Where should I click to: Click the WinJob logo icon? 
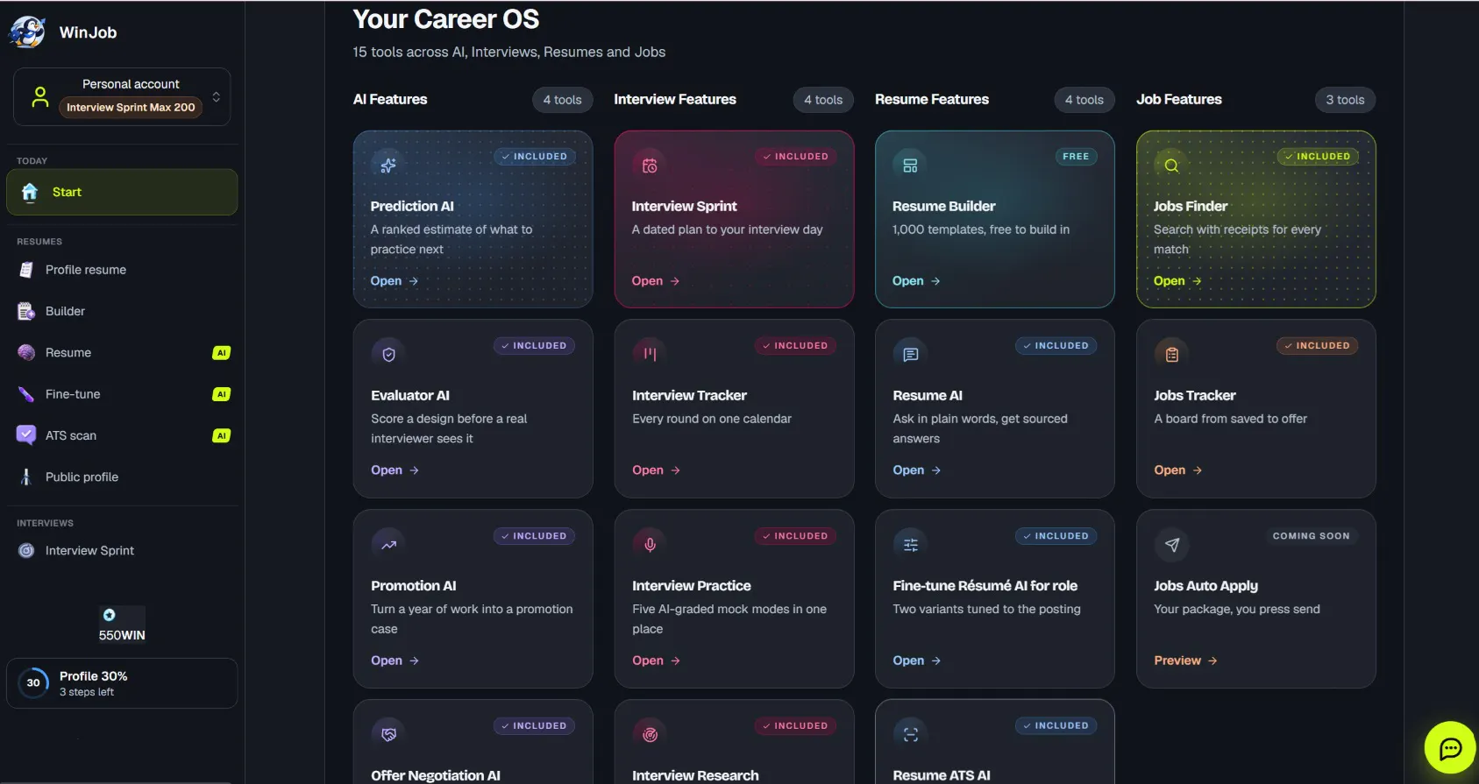coord(27,32)
